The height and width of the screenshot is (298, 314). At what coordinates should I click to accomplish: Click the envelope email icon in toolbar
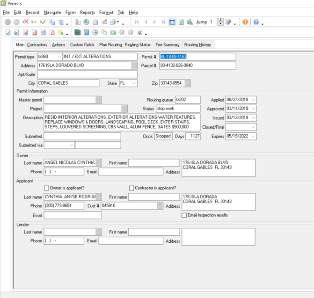[95, 22]
